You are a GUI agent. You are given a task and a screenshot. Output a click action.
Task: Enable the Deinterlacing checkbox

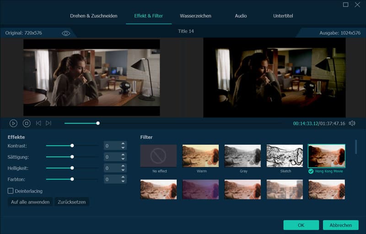[x=11, y=191]
